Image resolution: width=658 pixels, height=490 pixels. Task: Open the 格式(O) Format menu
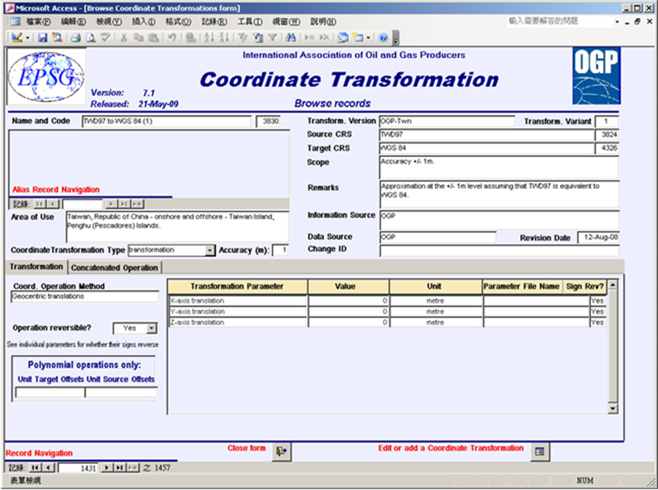point(178,21)
